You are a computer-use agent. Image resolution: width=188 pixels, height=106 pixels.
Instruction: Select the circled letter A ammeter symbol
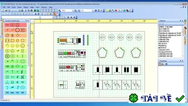click(7, 51)
